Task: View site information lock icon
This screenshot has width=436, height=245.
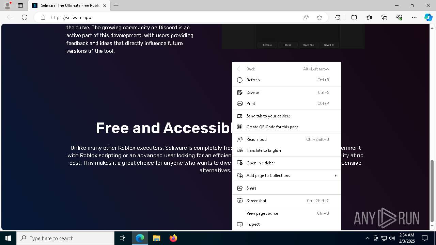Action: (x=43, y=17)
